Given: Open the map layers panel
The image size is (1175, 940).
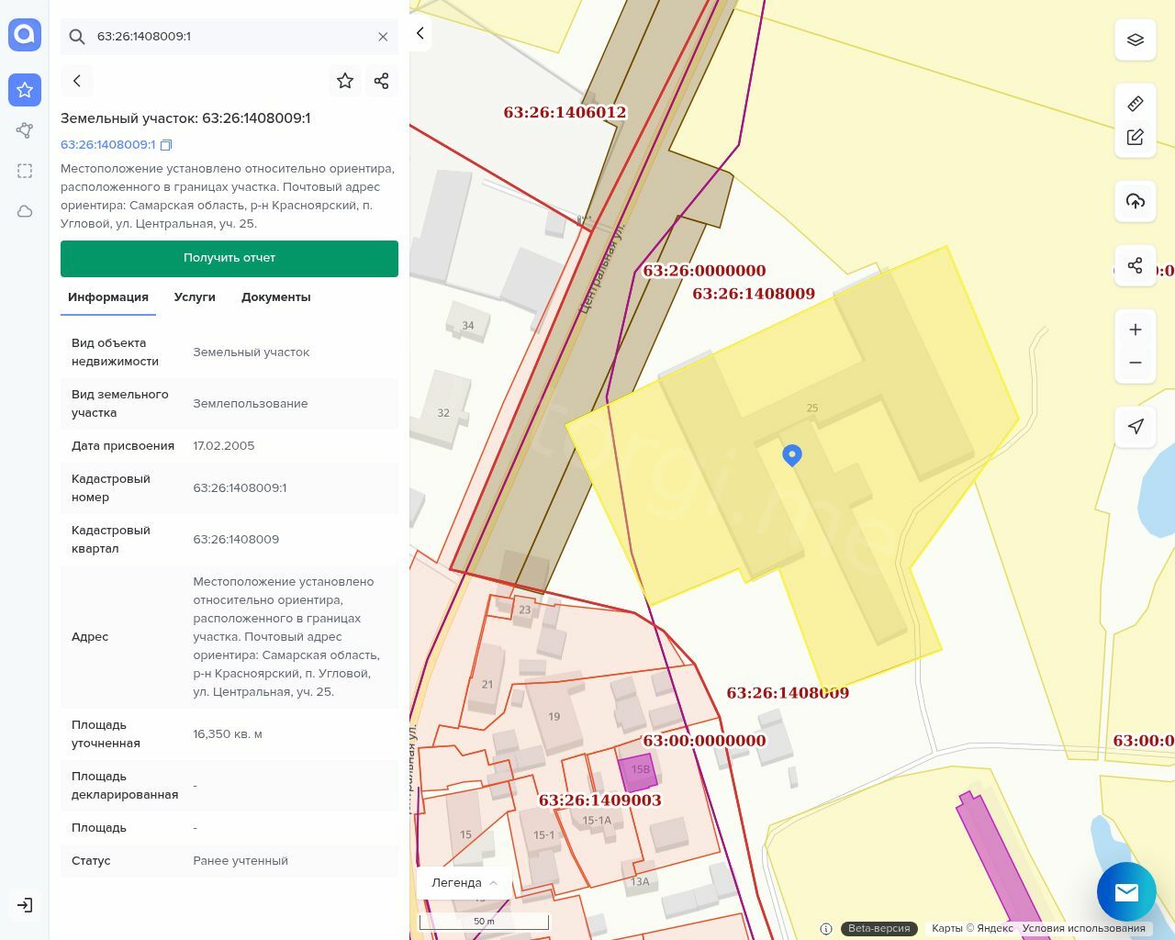Looking at the screenshot, I should [1135, 40].
